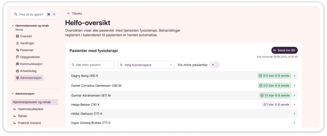The image size is (327, 136).
Task: Select Praktisk bistand in the sidebar
Action: coord(29,123)
